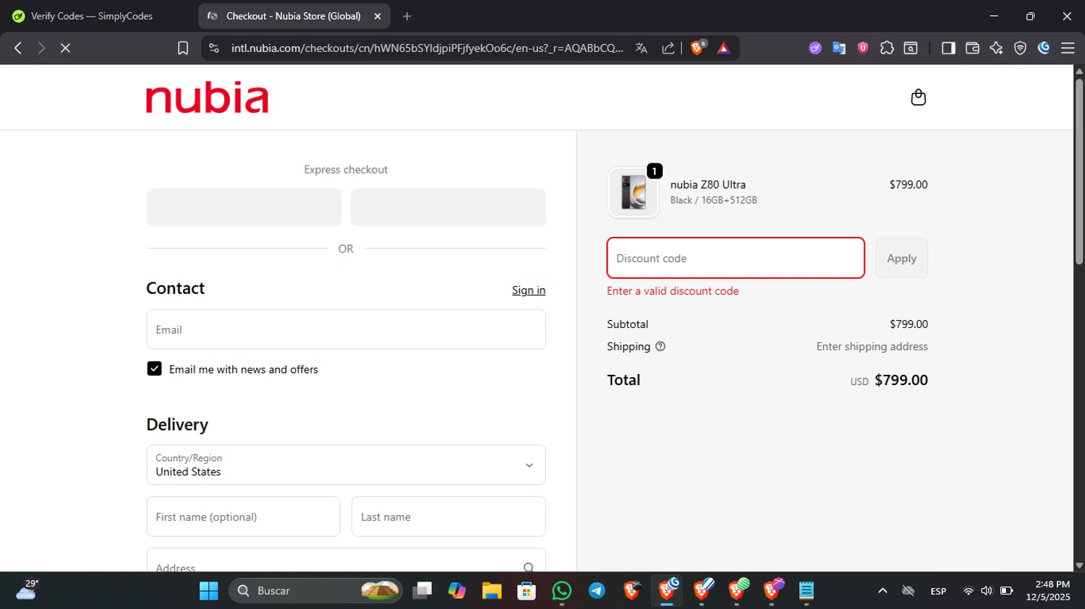Click the ESP language indicator
The image size is (1085, 609).
pyautogui.click(x=938, y=591)
